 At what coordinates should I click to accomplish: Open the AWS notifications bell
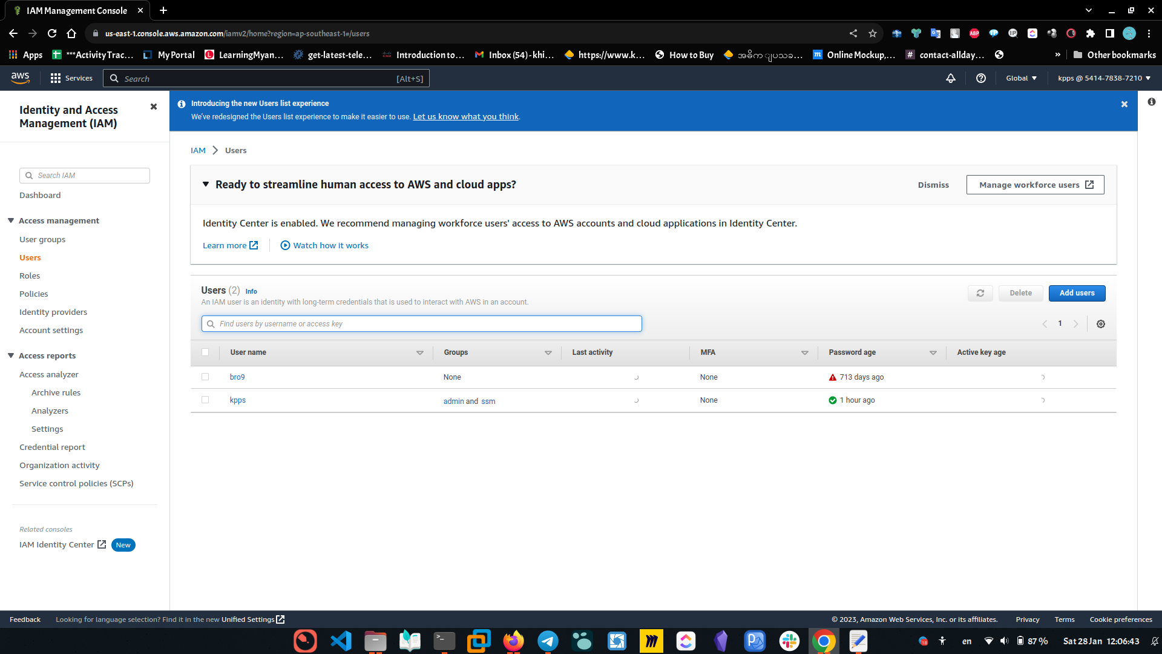tap(951, 78)
